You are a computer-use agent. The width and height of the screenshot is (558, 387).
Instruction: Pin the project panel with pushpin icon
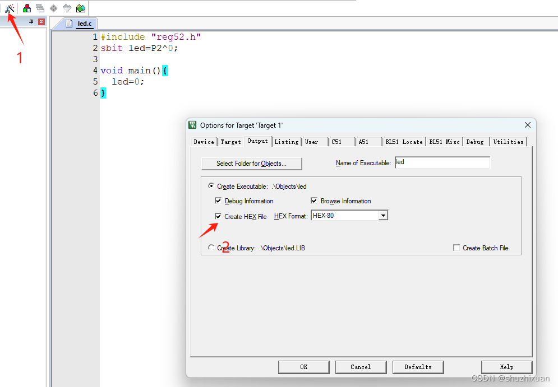pyautogui.click(x=31, y=22)
